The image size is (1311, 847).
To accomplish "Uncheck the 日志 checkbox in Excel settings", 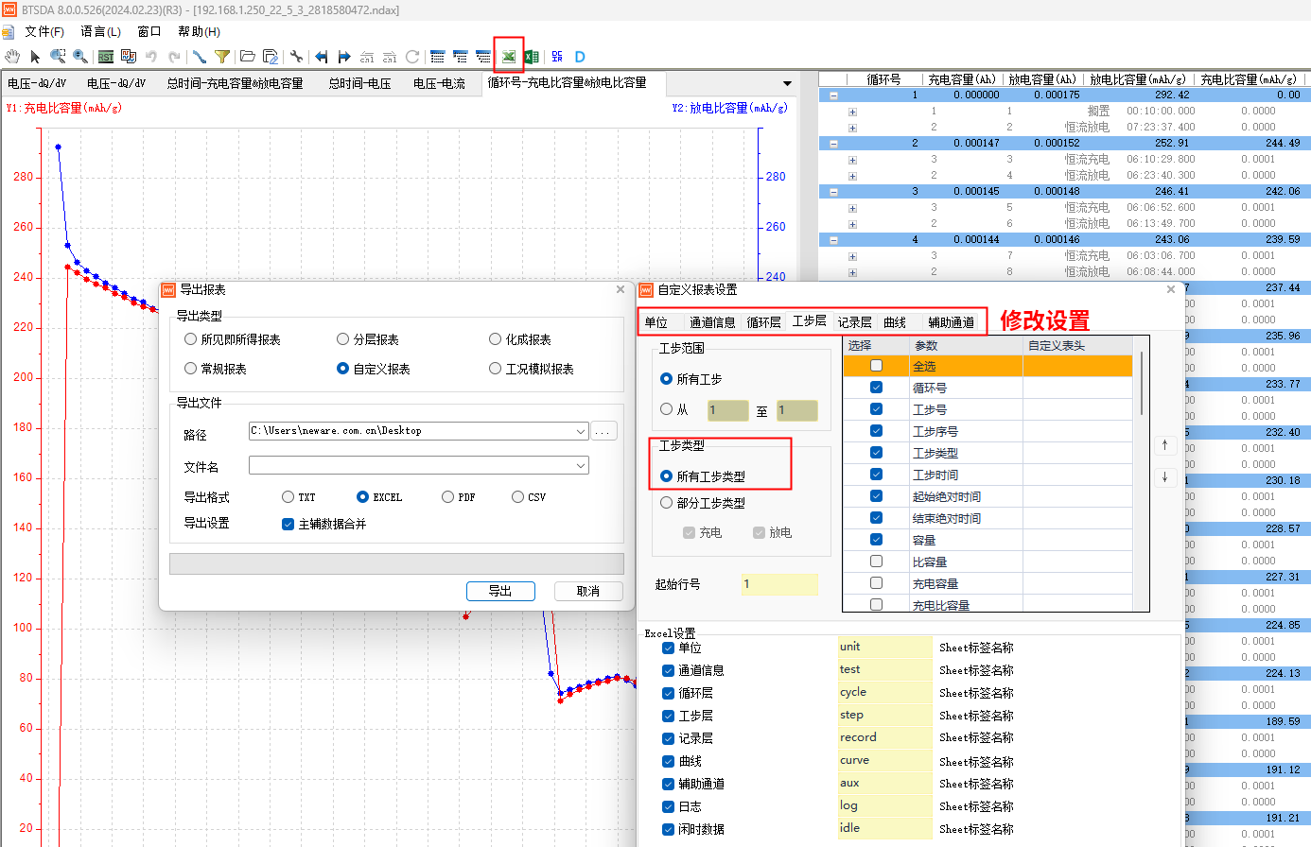I will 668,806.
